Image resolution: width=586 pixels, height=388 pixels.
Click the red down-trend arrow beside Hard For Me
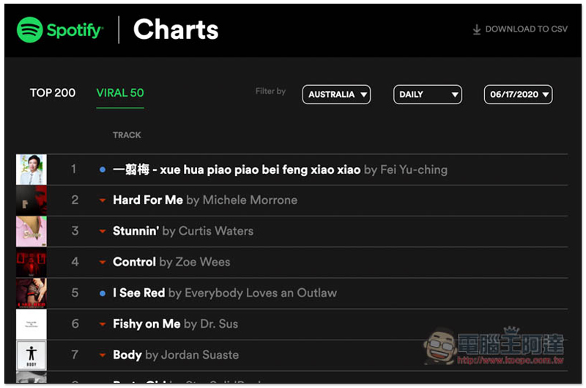pos(103,200)
